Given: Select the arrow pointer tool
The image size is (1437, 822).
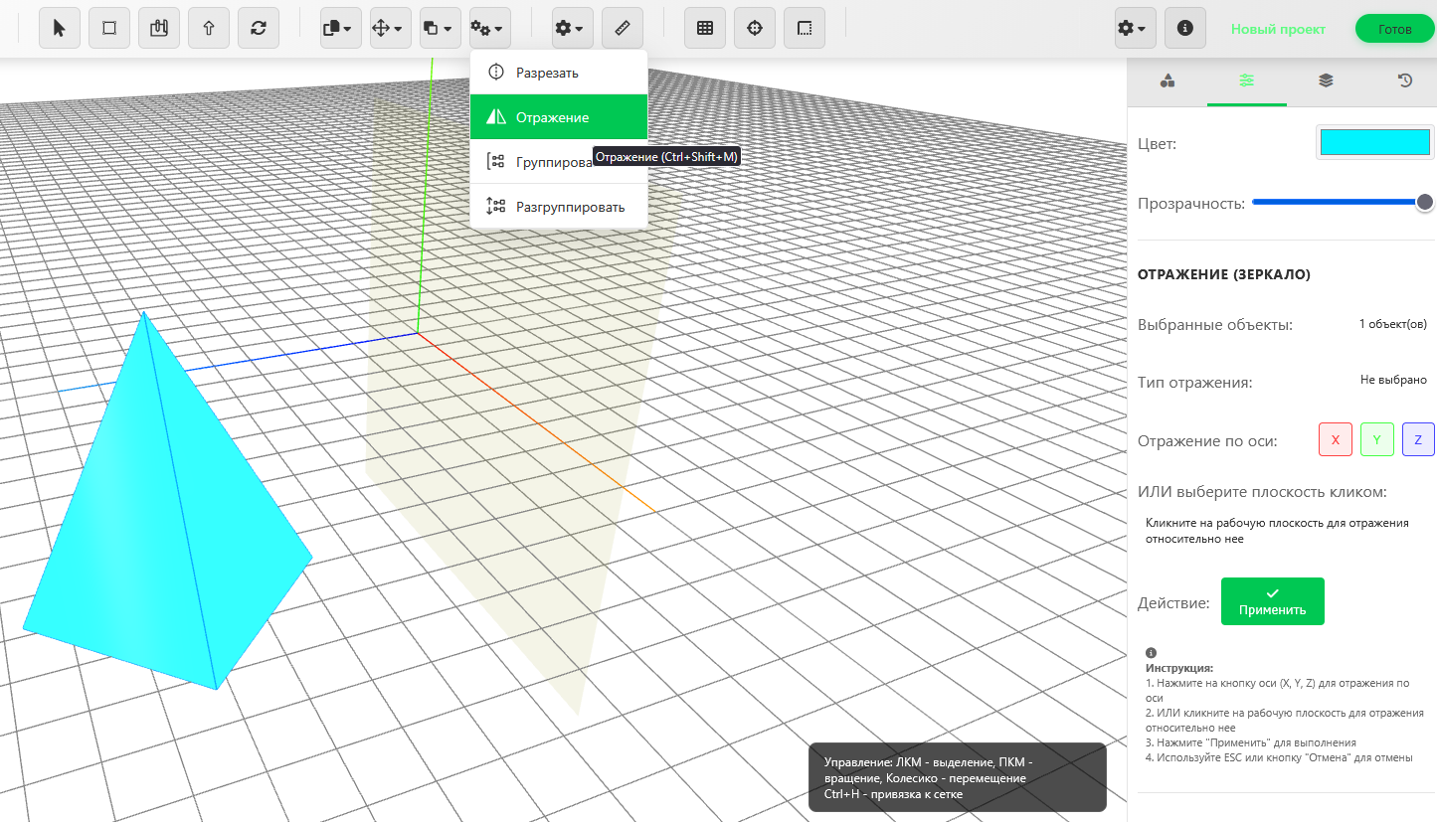Looking at the screenshot, I should [x=60, y=29].
